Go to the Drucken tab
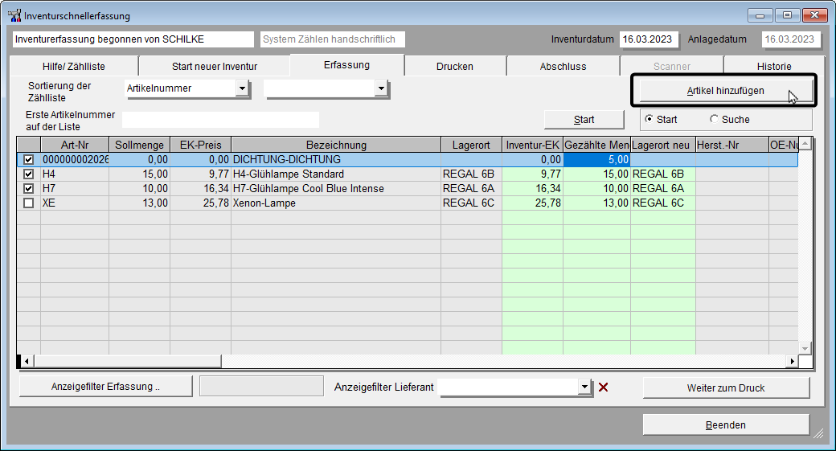836x451 pixels. pos(455,66)
